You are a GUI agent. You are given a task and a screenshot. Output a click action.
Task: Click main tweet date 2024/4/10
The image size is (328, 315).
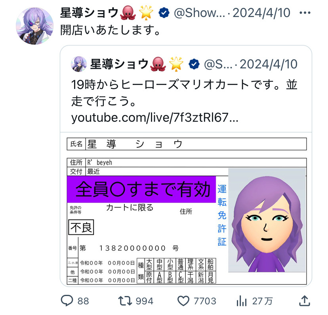click(x=261, y=13)
